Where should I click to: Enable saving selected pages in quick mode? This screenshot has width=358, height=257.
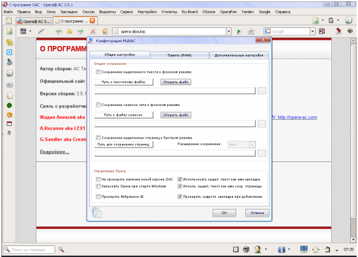point(98,138)
